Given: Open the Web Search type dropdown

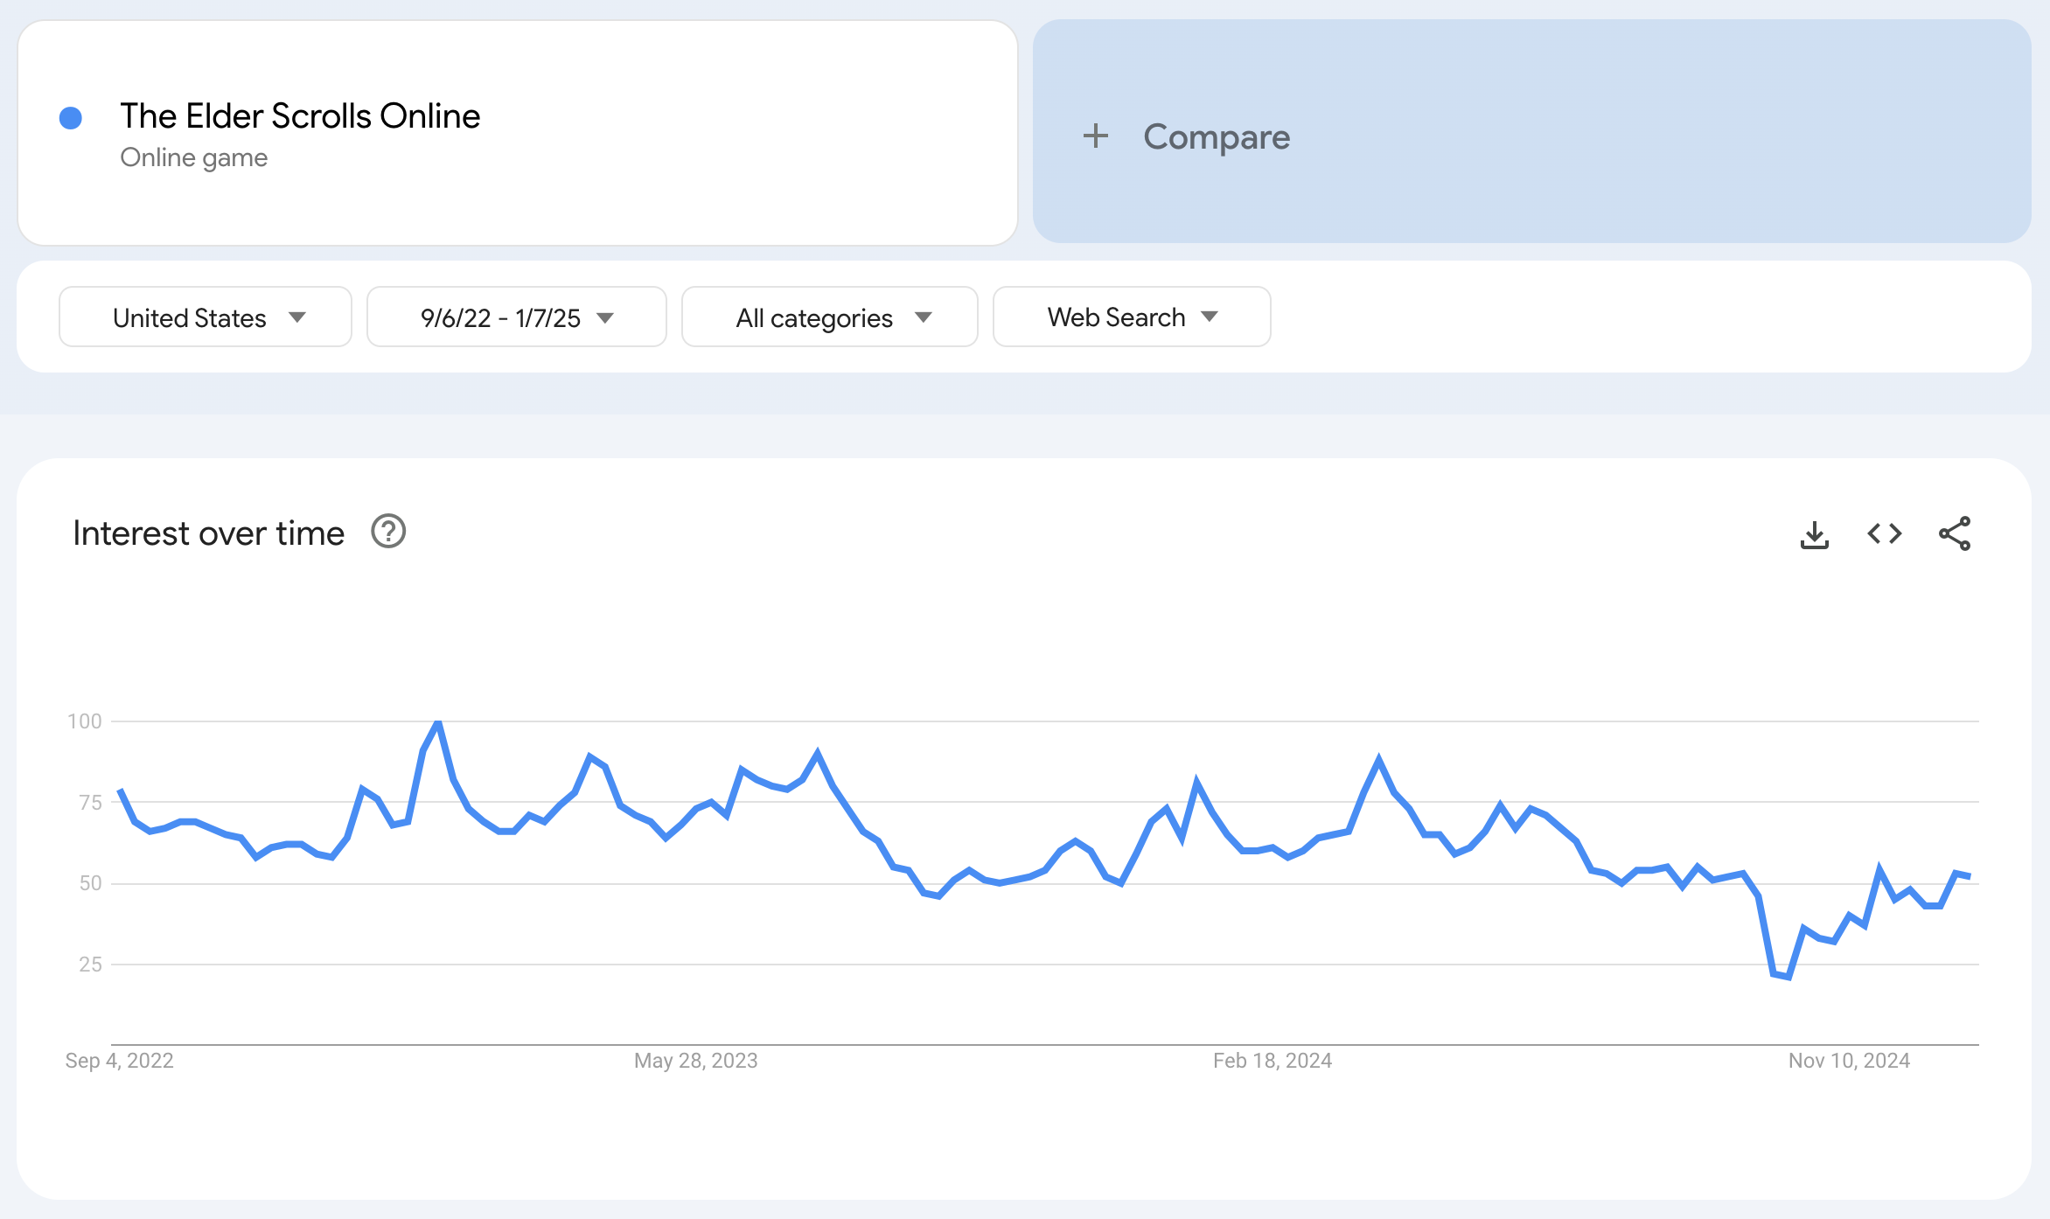Looking at the screenshot, I should coord(1132,317).
